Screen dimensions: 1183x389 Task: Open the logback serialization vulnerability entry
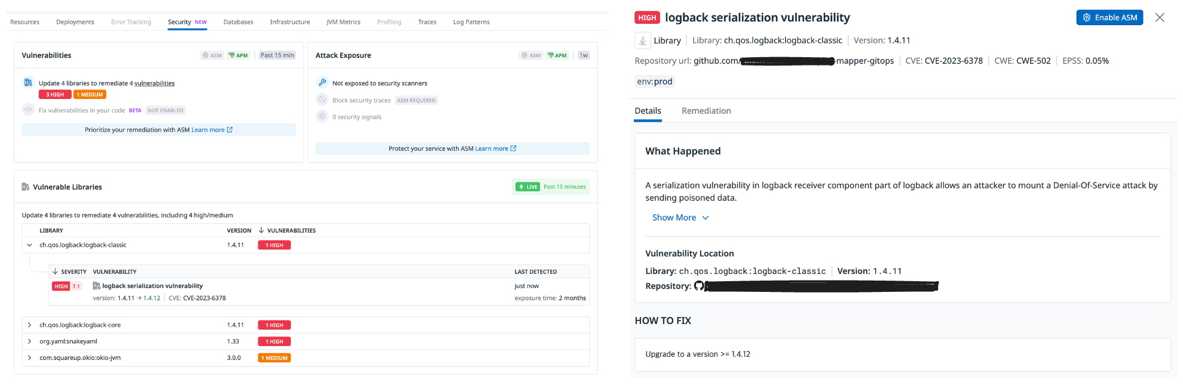152,286
